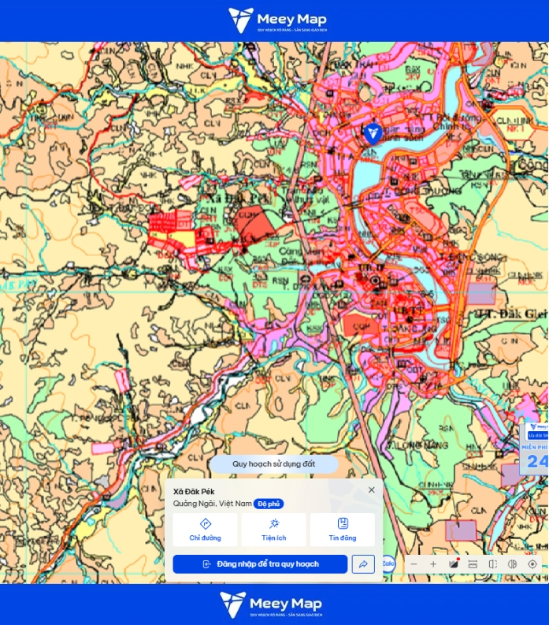Open Chỉ đường directions

pos(205,530)
